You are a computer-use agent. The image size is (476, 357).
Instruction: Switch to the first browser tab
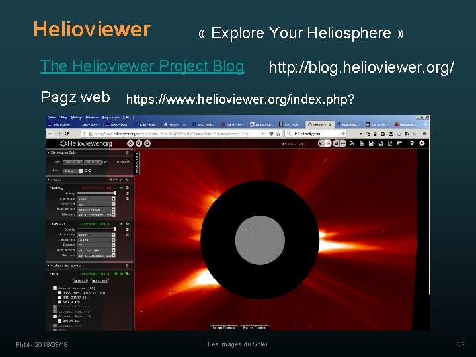point(61,124)
